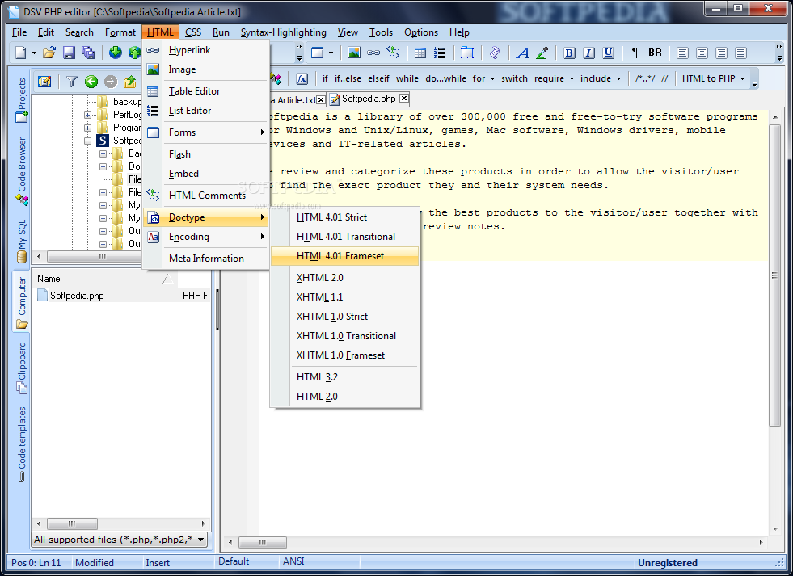Click the list editor toolbar icon
This screenshot has height=576, width=793.
point(440,53)
